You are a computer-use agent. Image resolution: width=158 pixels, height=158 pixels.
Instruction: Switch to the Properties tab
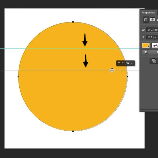pos(148,13)
